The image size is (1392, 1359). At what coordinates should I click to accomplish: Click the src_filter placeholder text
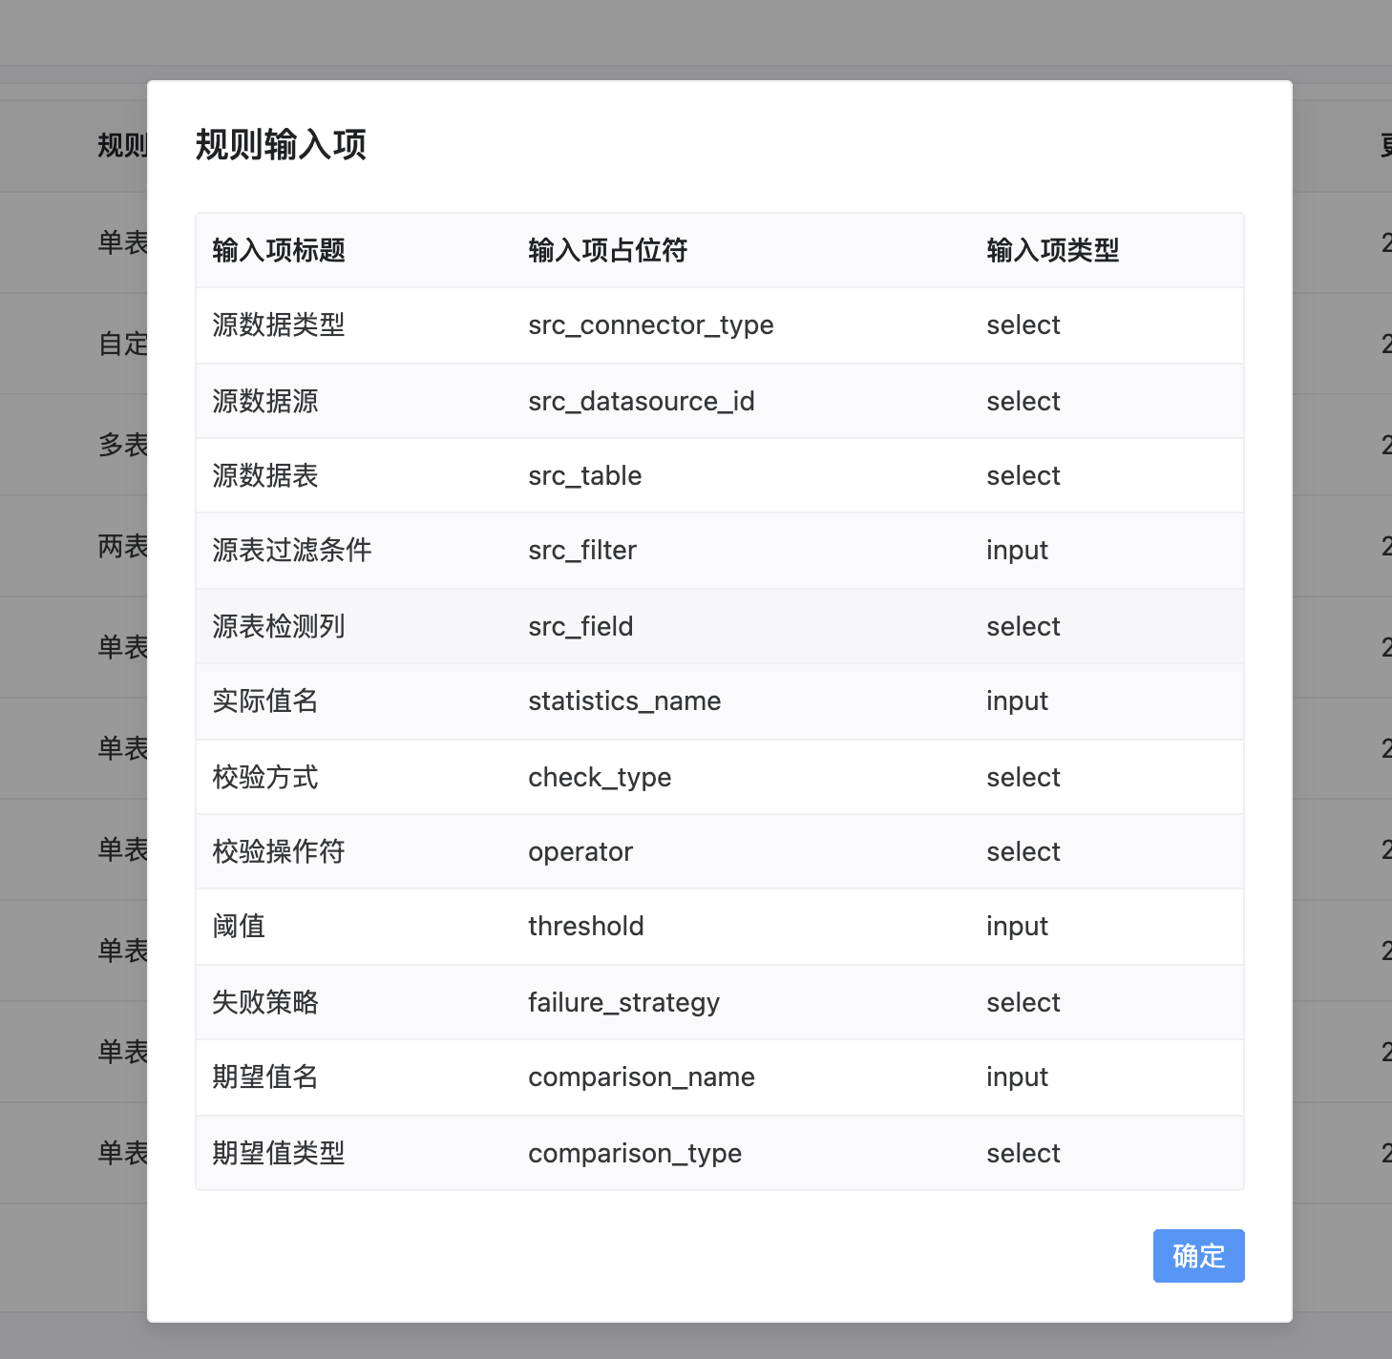(582, 551)
